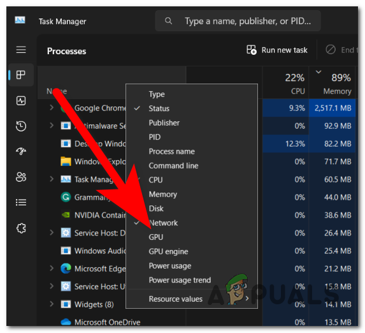Image resolution: width=365 pixels, height=333 pixels.
Task: Click the 12.3% CPU cell
Action: tap(285, 144)
